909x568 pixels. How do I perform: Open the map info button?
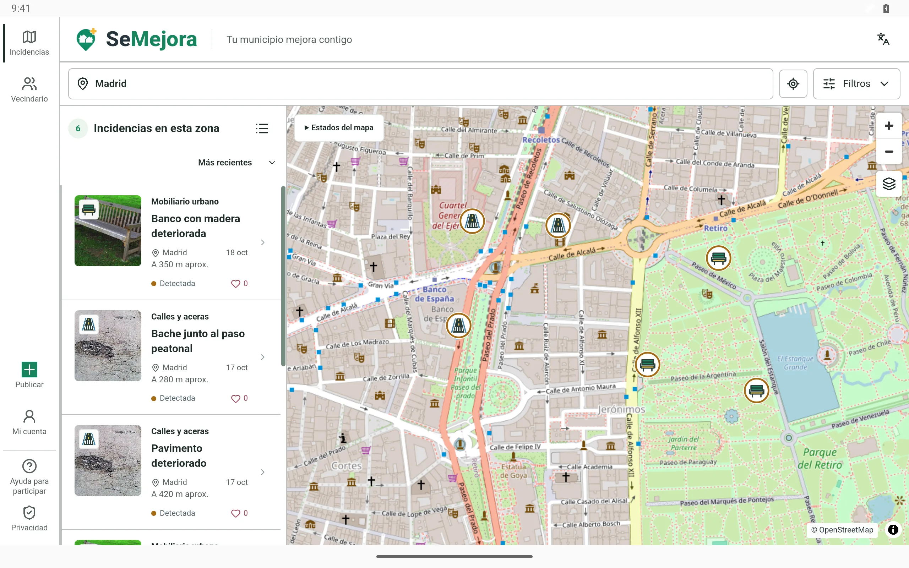pyautogui.click(x=893, y=530)
